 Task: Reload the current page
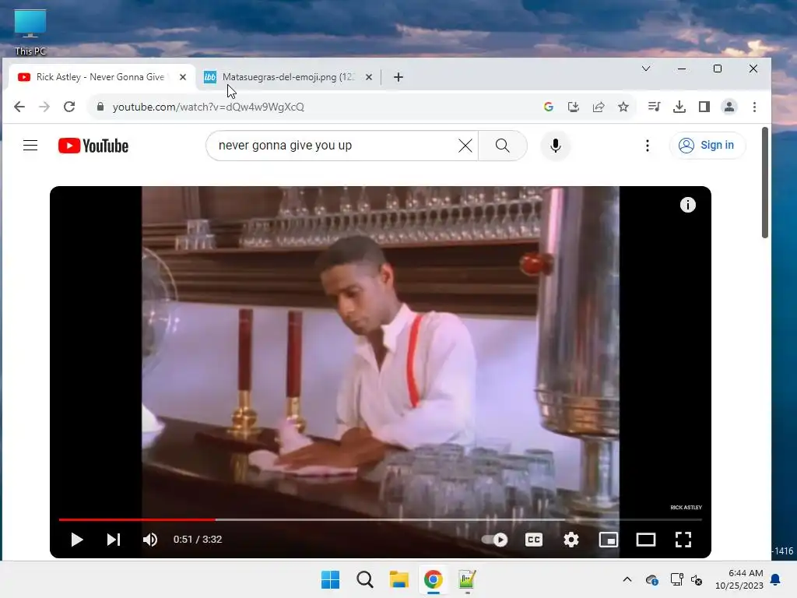pos(69,107)
